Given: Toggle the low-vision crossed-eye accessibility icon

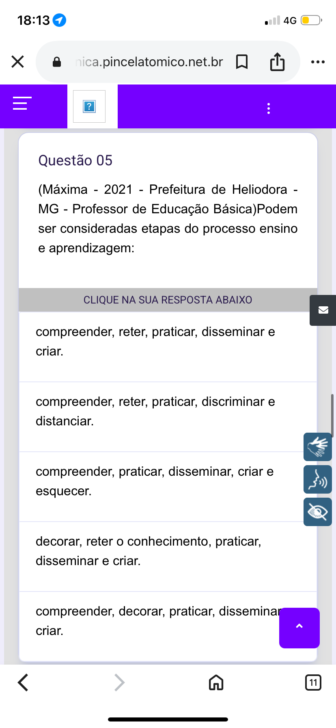Looking at the screenshot, I should point(318,512).
